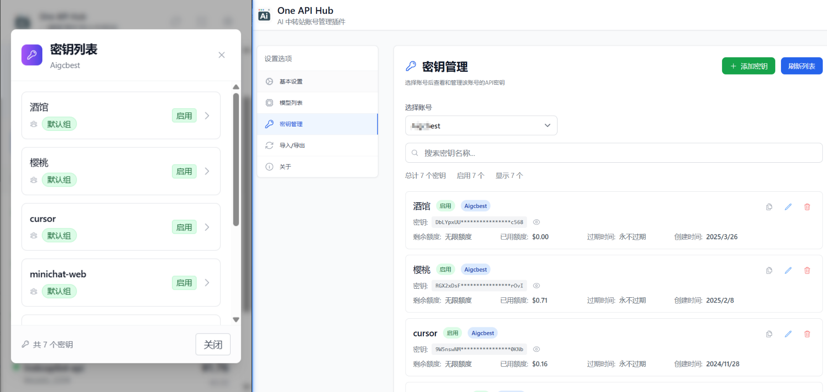Viewport: 827px width, 392px height.
Task: Reveal the 酒馆 key with the eye icon
Action: tap(537, 222)
